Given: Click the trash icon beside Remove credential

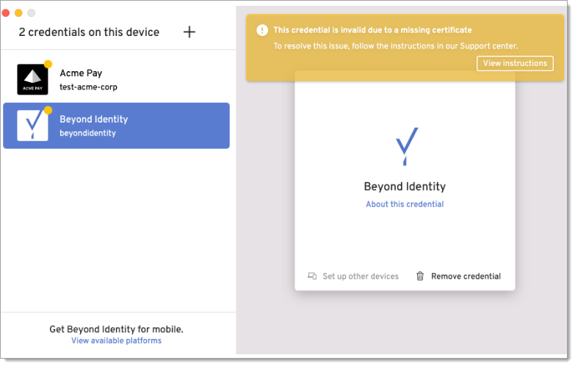Looking at the screenshot, I should point(420,276).
